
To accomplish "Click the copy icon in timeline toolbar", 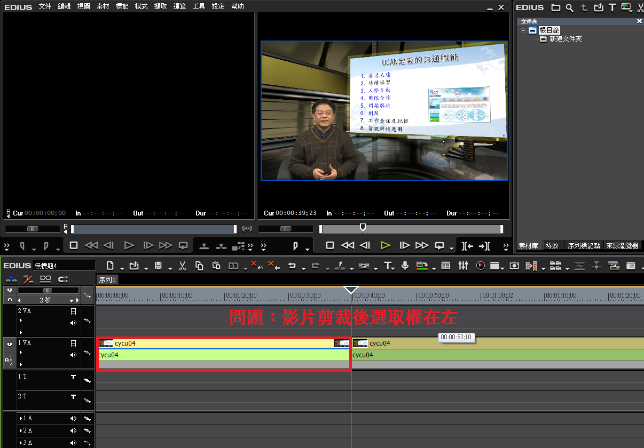I will coord(199,266).
